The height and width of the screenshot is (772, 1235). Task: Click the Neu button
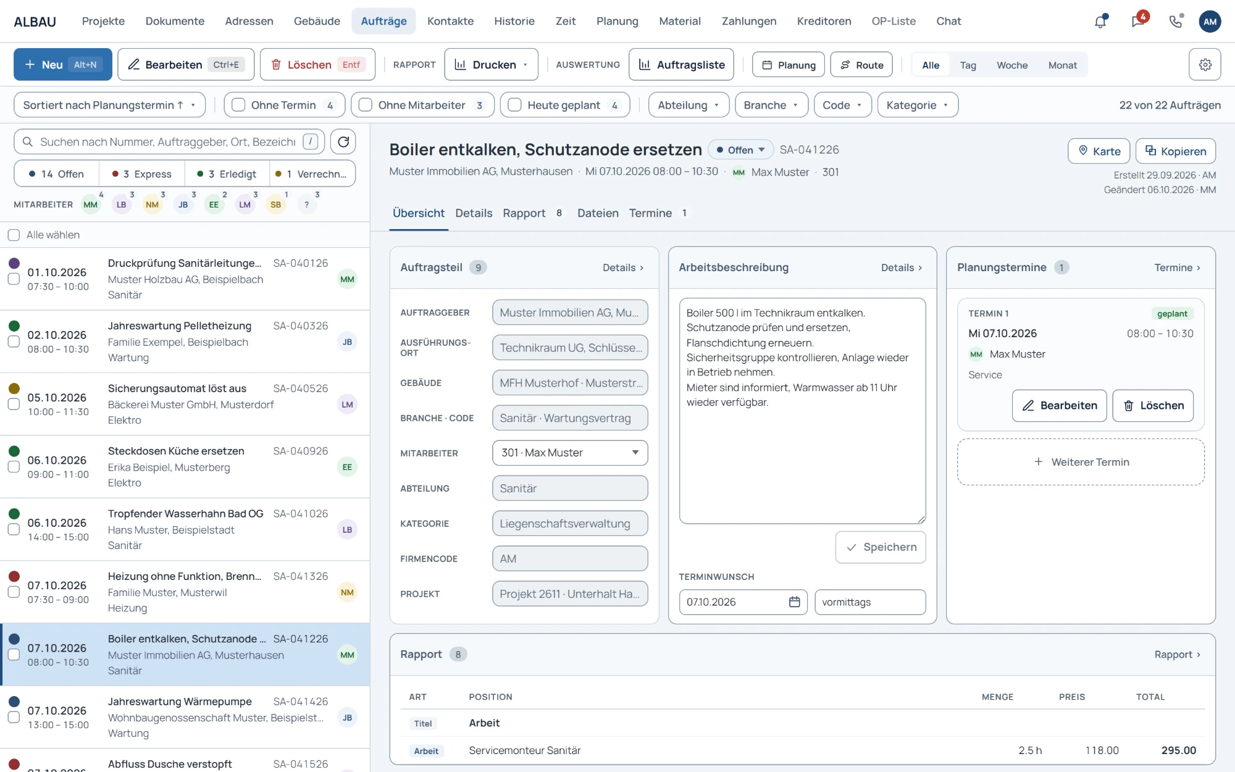pos(63,65)
